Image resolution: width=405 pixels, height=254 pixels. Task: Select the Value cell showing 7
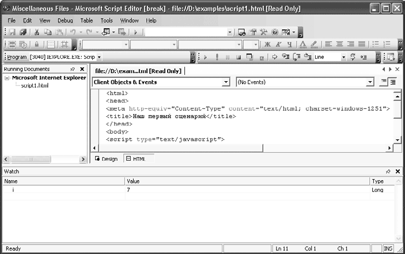tap(128, 189)
